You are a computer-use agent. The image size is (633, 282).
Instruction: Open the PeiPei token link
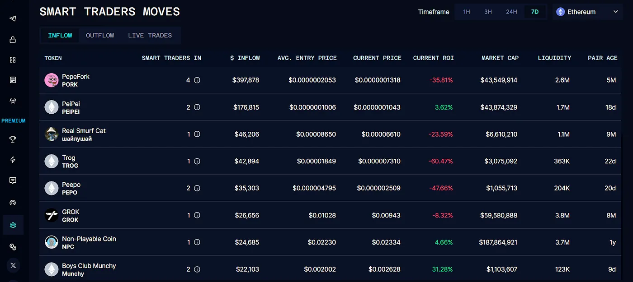pyautogui.click(x=71, y=104)
